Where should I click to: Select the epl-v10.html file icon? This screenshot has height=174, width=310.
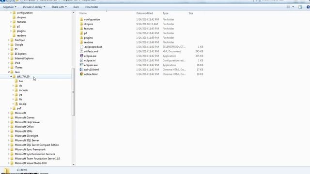(x=81, y=70)
